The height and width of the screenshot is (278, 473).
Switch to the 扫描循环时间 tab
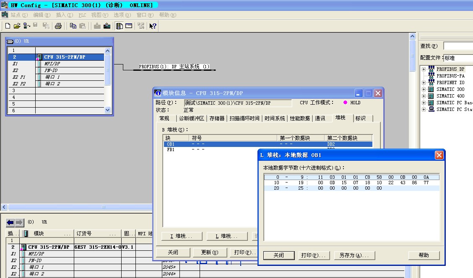[244, 118]
